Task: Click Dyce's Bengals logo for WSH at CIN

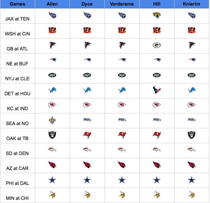Action: 87,30
